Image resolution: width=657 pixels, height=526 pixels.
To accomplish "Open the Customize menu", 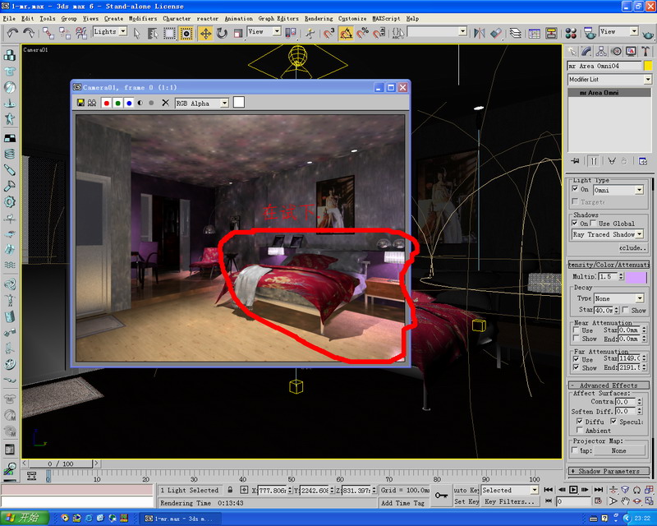I will point(352,18).
